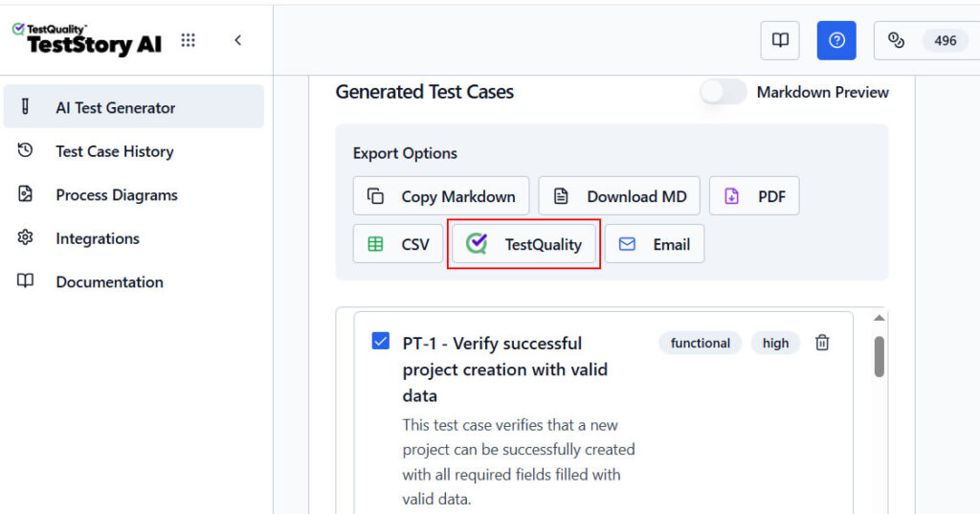Click the blue help question mark icon
This screenshot has height=514, width=980.
click(x=836, y=40)
